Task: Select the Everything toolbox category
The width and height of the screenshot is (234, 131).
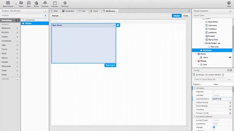Action: coord(10,20)
